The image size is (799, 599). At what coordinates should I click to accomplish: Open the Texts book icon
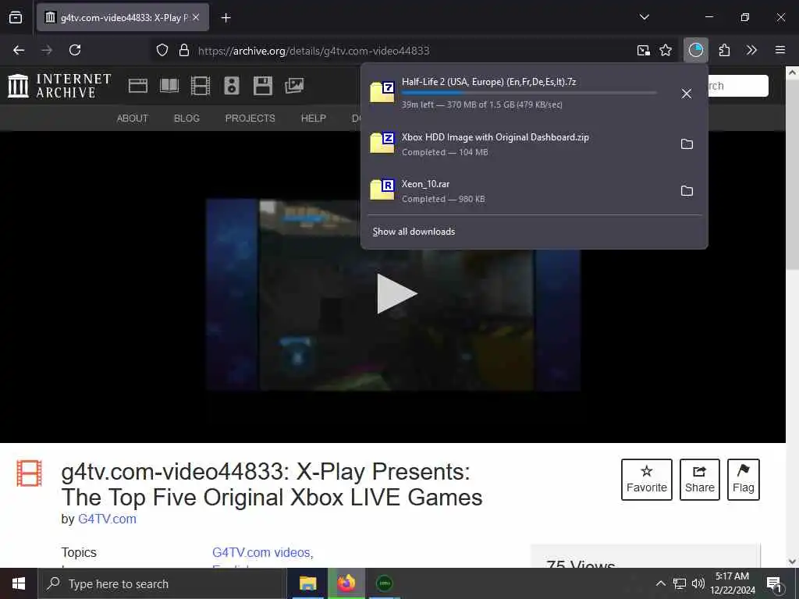pos(169,86)
